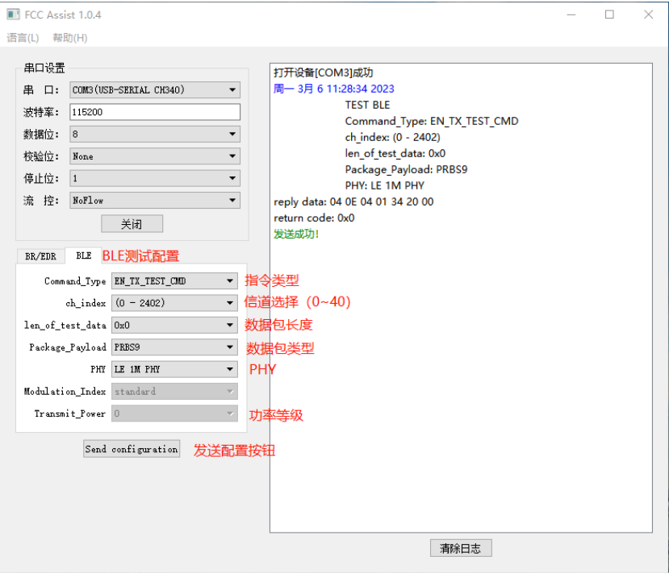Open the 帮助(H) help menu
This screenshot has width=669, height=573.
pos(70,38)
